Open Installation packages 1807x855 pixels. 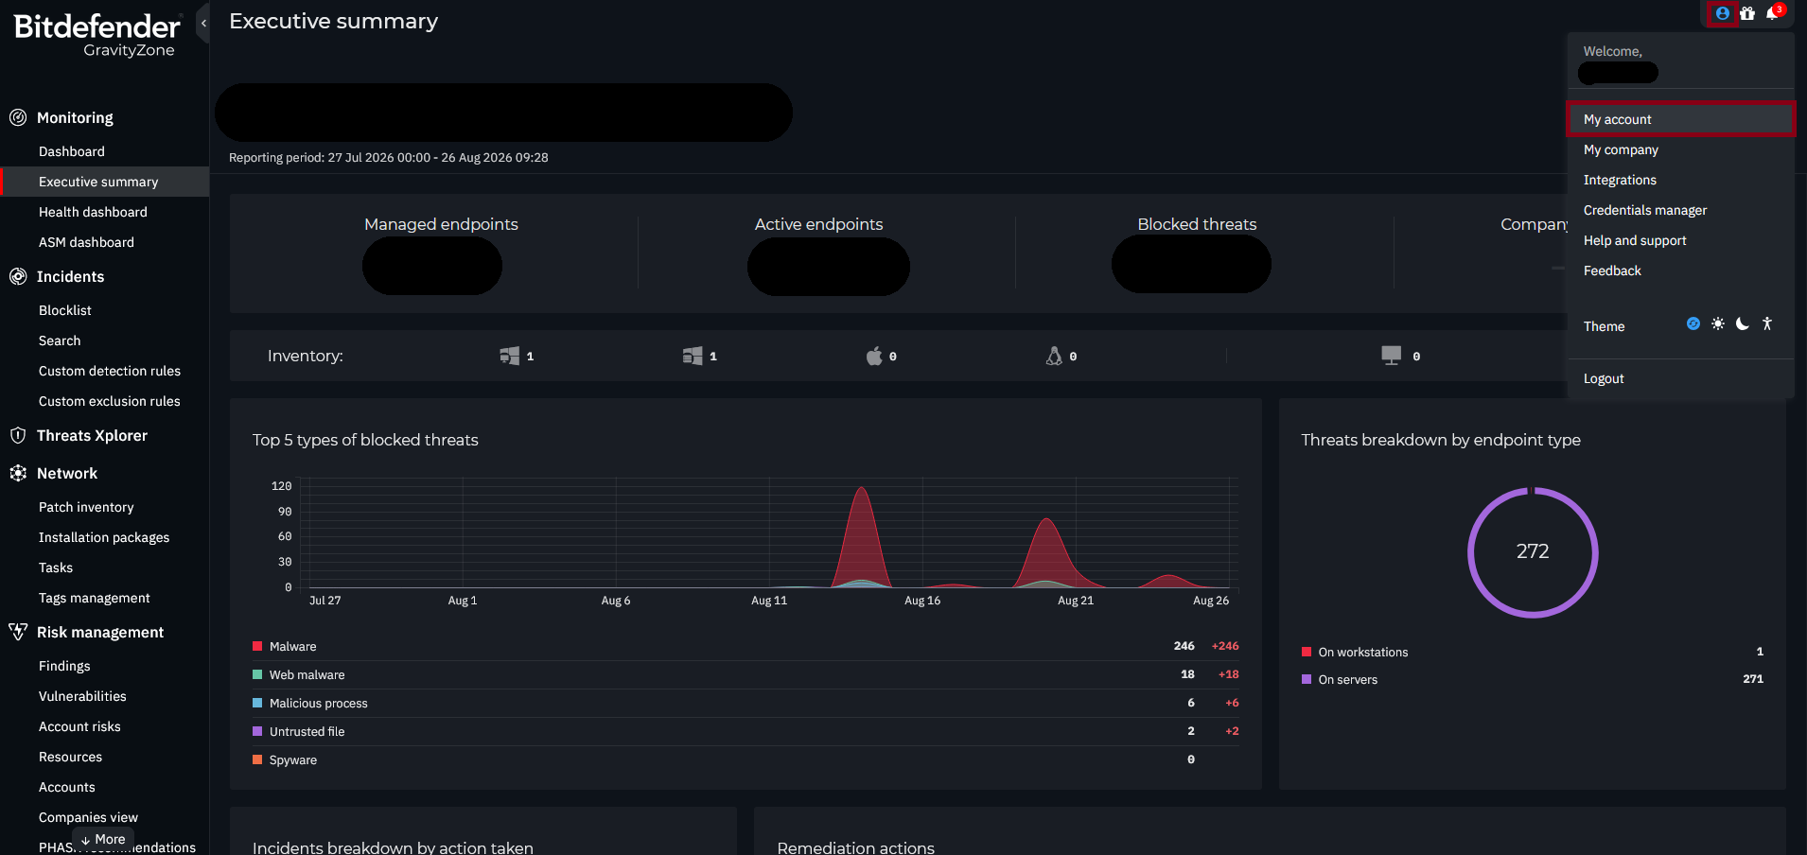[x=104, y=537]
